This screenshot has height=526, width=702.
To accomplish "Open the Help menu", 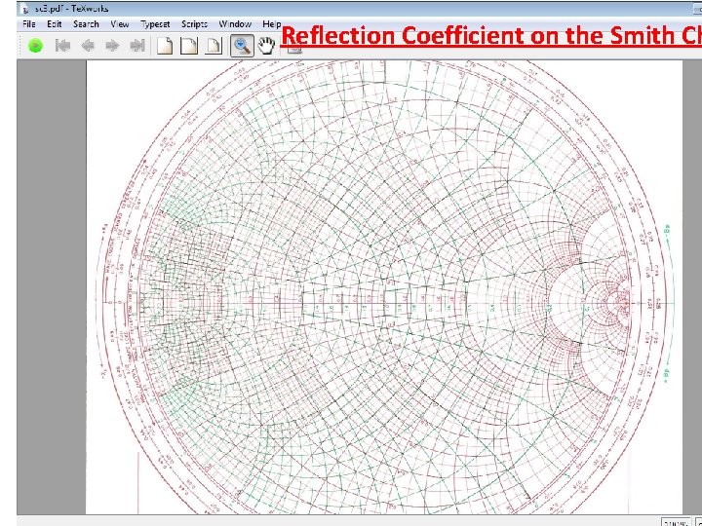I will click(271, 24).
